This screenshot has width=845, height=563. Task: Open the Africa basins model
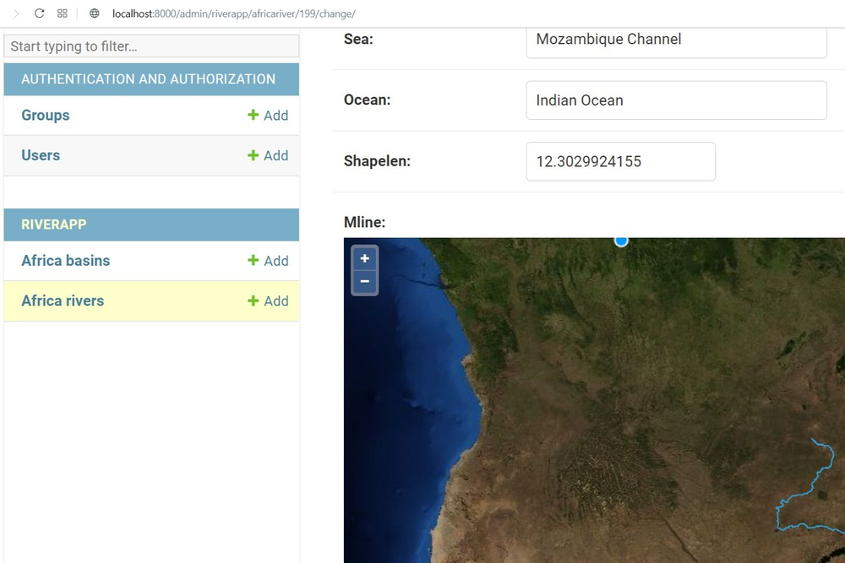point(66,261)
